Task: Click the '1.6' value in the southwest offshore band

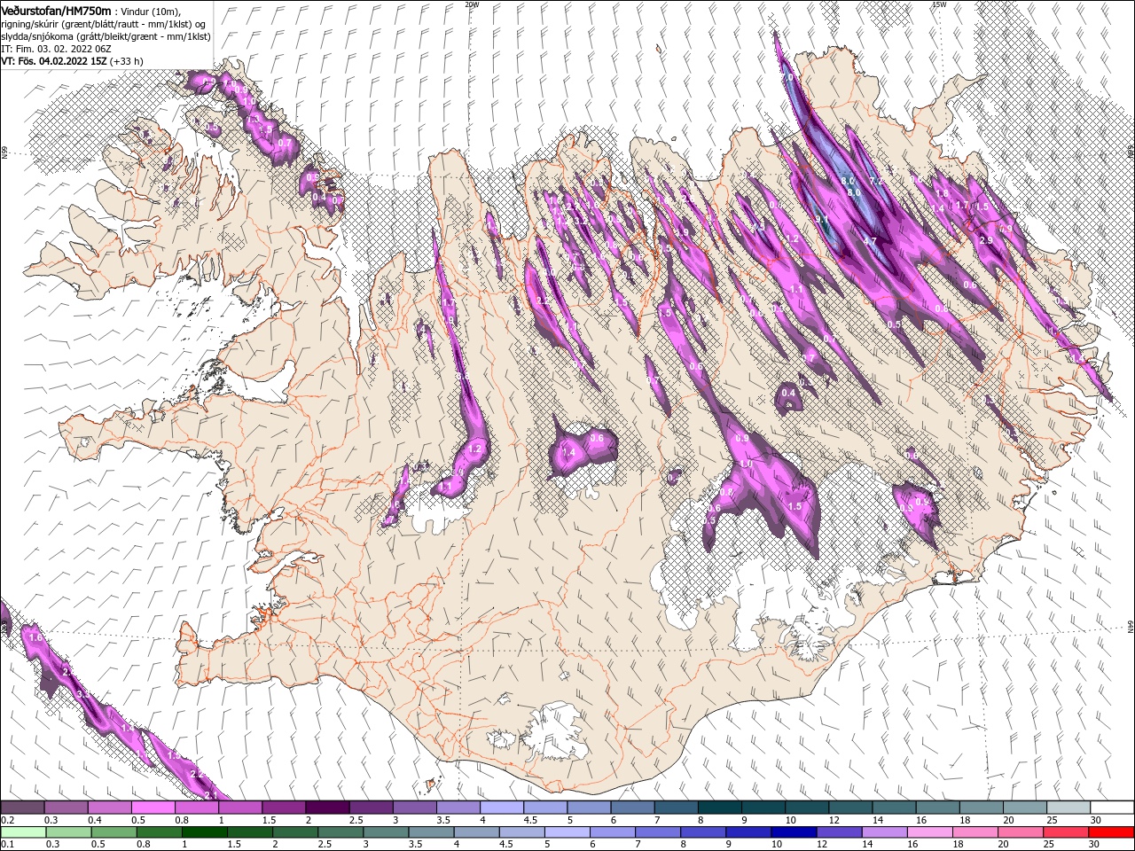Action: pyautogui.click(x=35, y=637)
